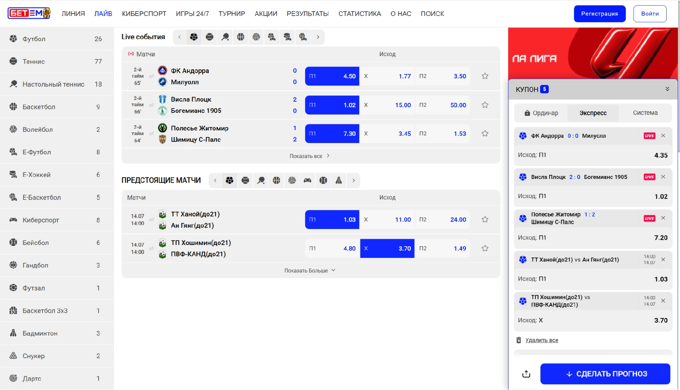
Task: Select badminton icon in upcoming matches filter
Action: pos(339,180)
